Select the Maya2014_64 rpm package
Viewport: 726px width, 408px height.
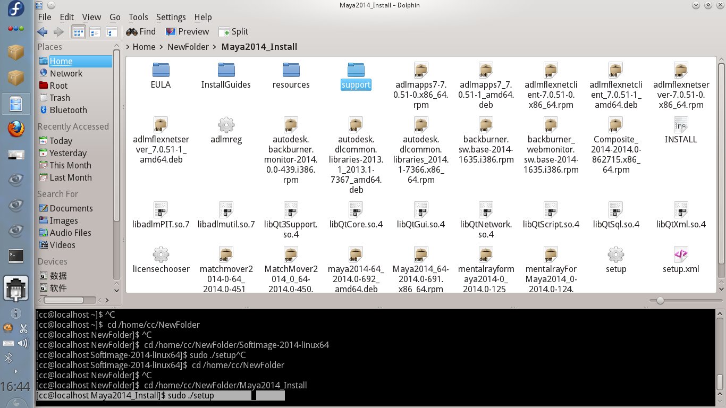coord(421,269)
